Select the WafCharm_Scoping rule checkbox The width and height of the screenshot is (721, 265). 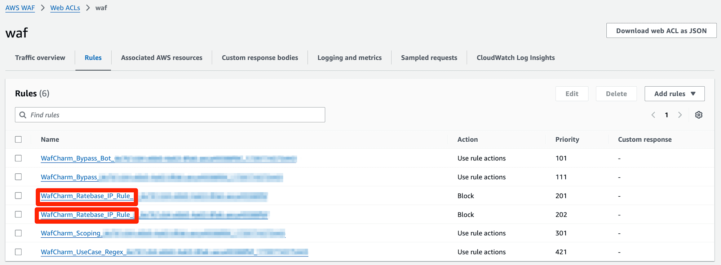[18, 233]
